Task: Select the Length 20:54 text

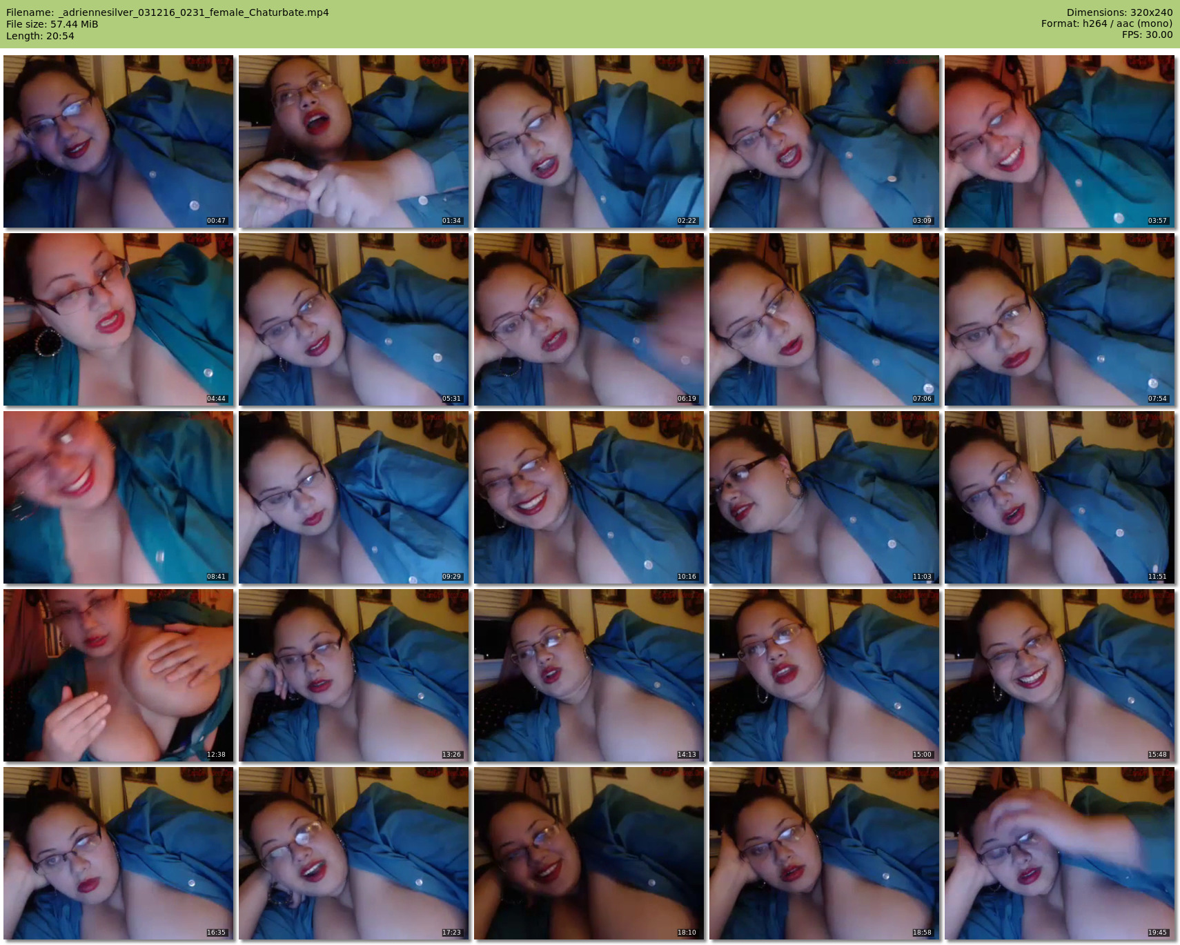Action: pyautogui.click(x=40, y=36)
